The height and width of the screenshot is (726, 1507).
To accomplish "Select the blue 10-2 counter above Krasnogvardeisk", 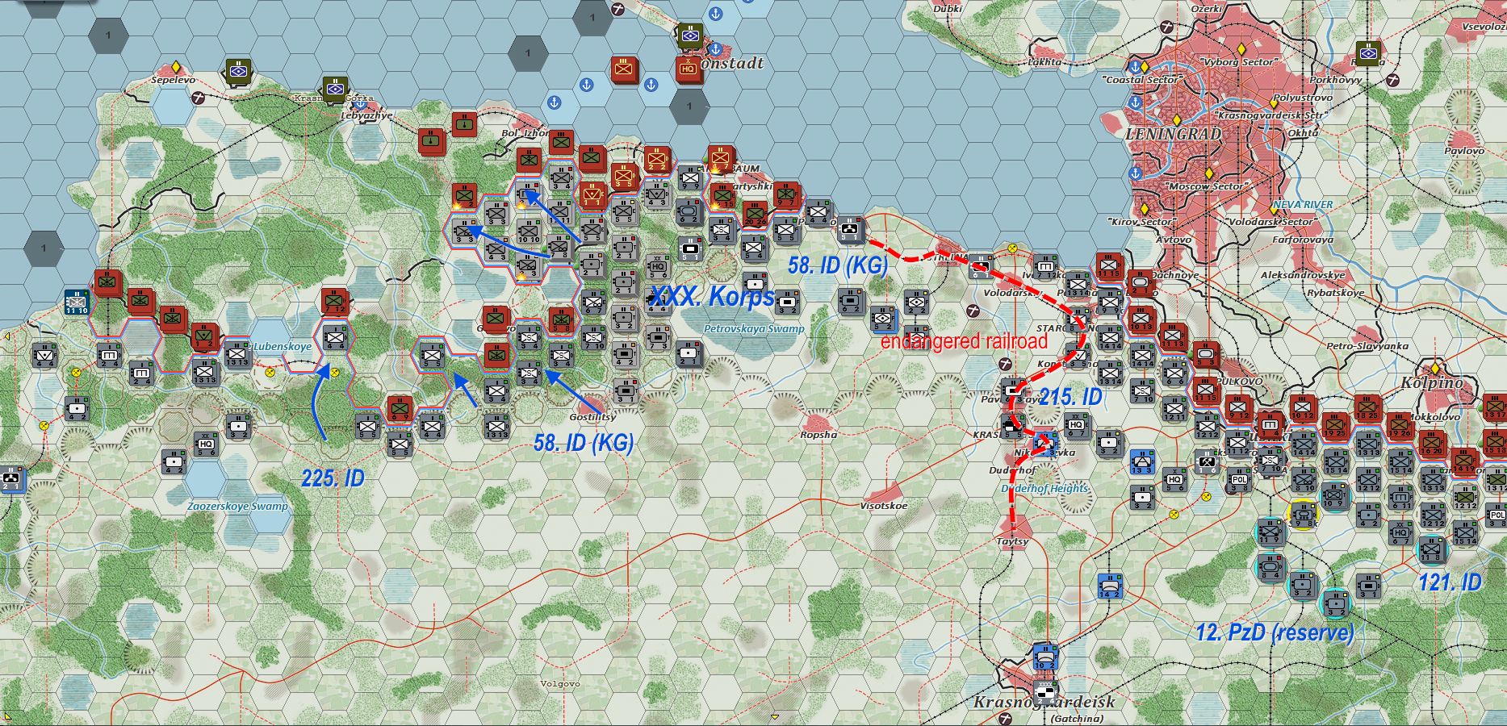I will [x=1045, y=657].
